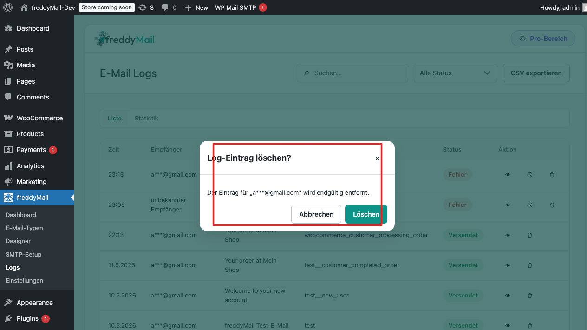Delete the 23:08 log entry

(552, 205)
